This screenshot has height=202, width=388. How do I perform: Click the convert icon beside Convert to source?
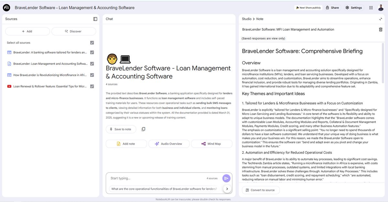[x=247, y=190]
